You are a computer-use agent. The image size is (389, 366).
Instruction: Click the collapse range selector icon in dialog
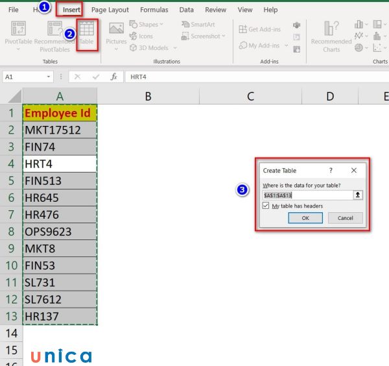(357, 195)
